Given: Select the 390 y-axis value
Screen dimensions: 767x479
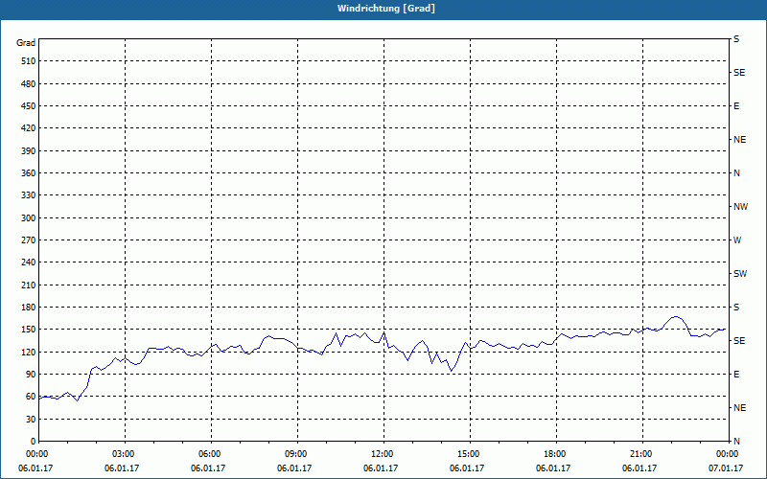Looking at the screenshot, I should tap(29, 150).
